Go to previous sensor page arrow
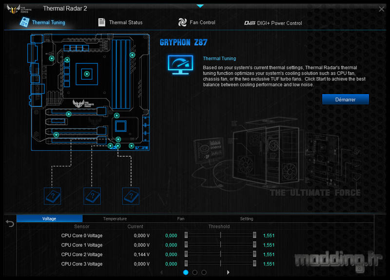Viewport: 390px width, 280px height. coord(162,272)
